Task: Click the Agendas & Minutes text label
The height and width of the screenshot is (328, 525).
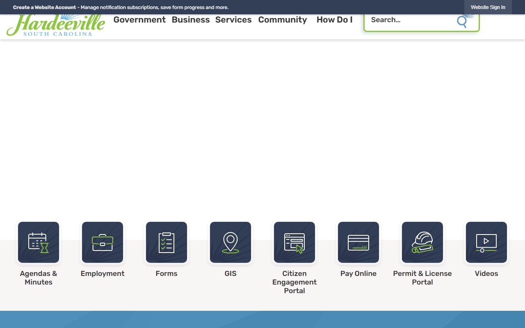Action: pyautogui.click(x=39, y=278)
